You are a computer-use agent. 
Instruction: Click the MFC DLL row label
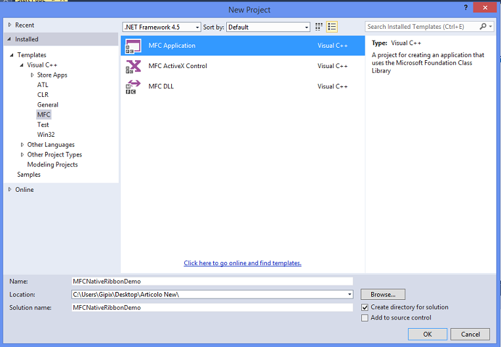tap(161, 86)
